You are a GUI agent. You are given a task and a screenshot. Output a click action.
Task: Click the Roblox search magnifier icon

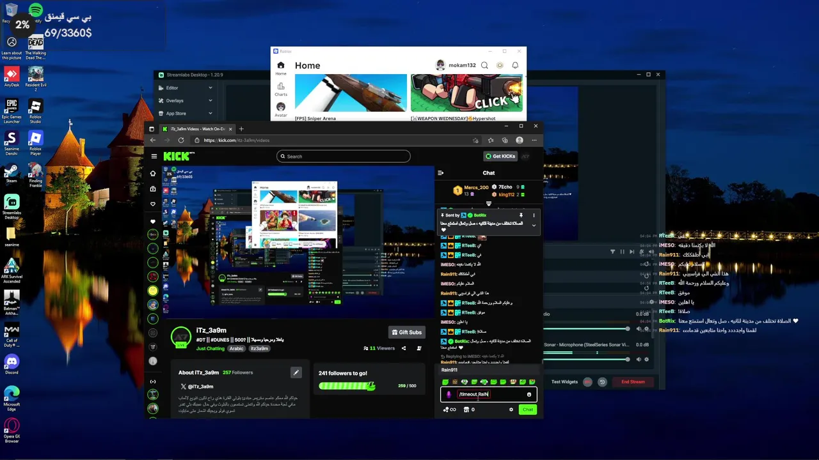tap(484, 65)
